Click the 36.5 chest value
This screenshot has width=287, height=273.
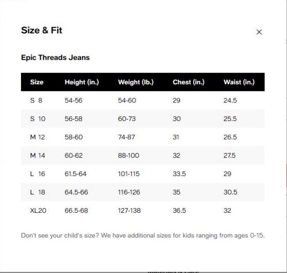coord(179,210)
